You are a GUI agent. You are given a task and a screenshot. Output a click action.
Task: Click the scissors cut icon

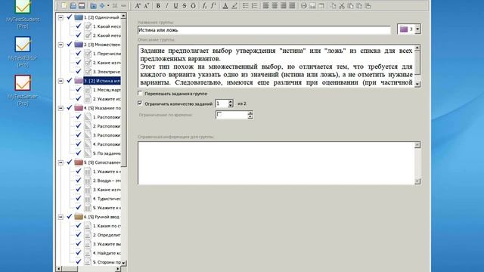pos(342,6)
